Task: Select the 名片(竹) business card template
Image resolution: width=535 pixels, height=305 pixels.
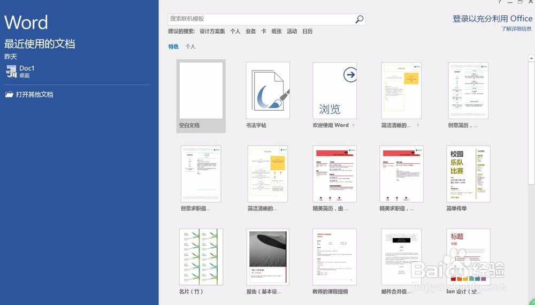Action: [x=201, y=257]
